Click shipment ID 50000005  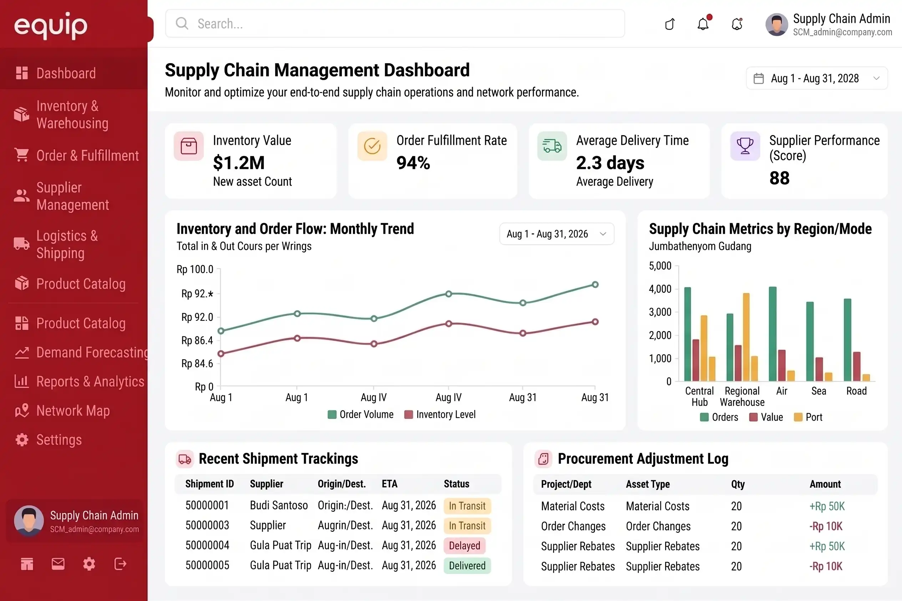click(207, 565)
